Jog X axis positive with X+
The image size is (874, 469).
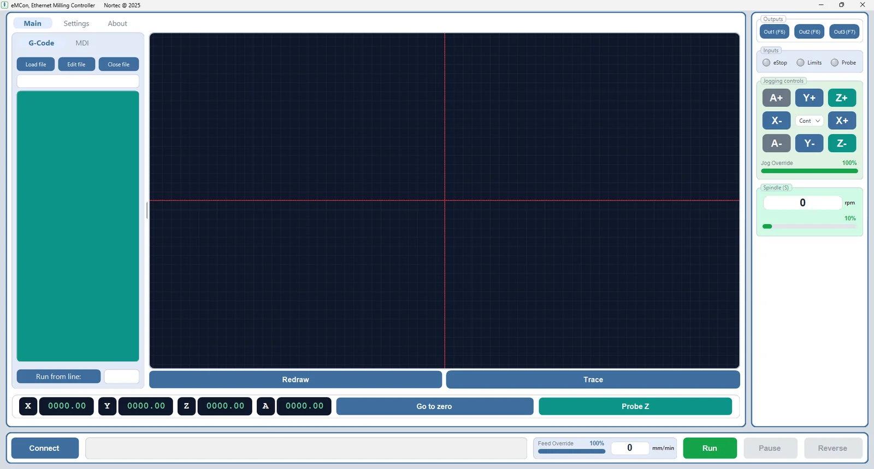(x=842, y=121)
